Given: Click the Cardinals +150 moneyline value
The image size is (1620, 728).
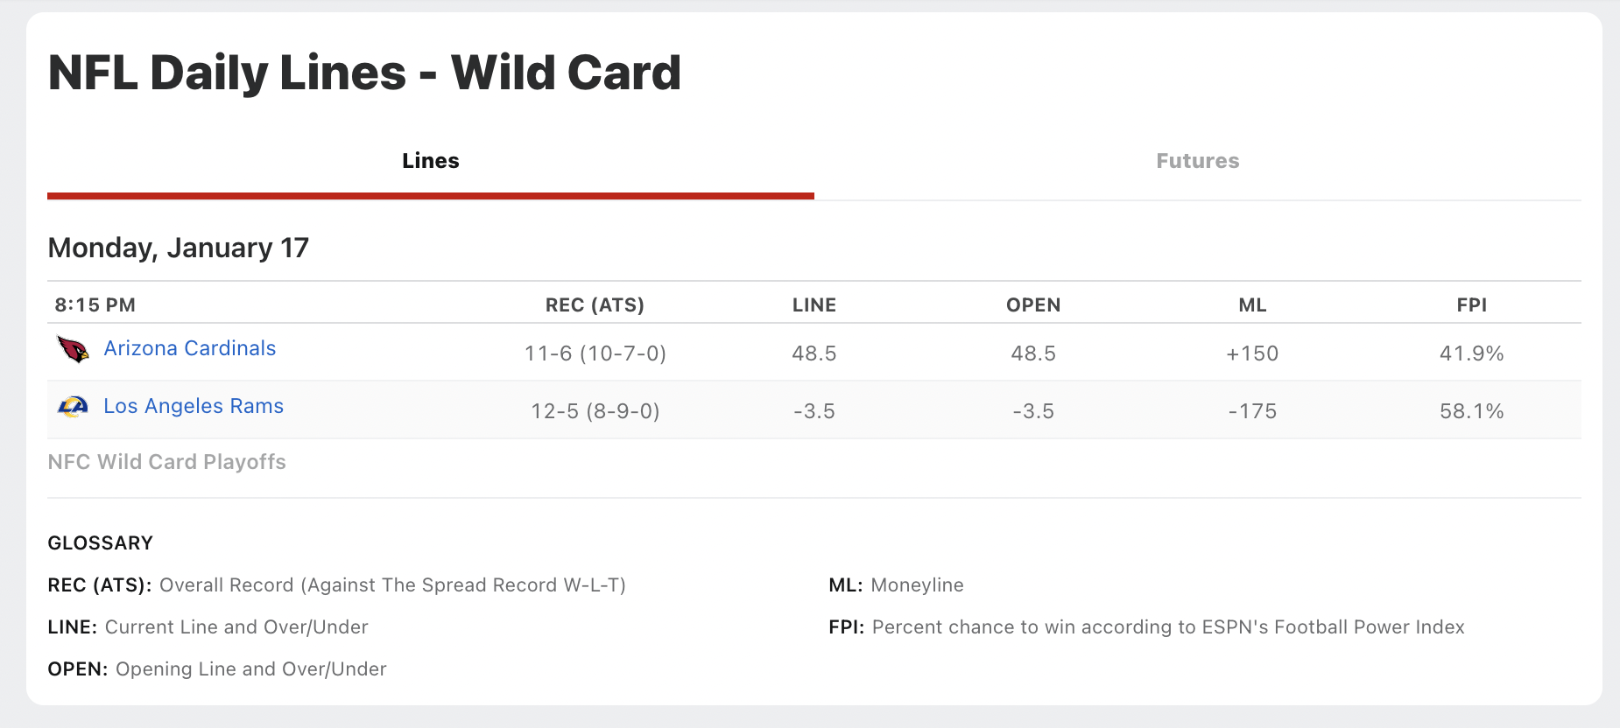Looking at the screenshot, I should click(1252, 353).
